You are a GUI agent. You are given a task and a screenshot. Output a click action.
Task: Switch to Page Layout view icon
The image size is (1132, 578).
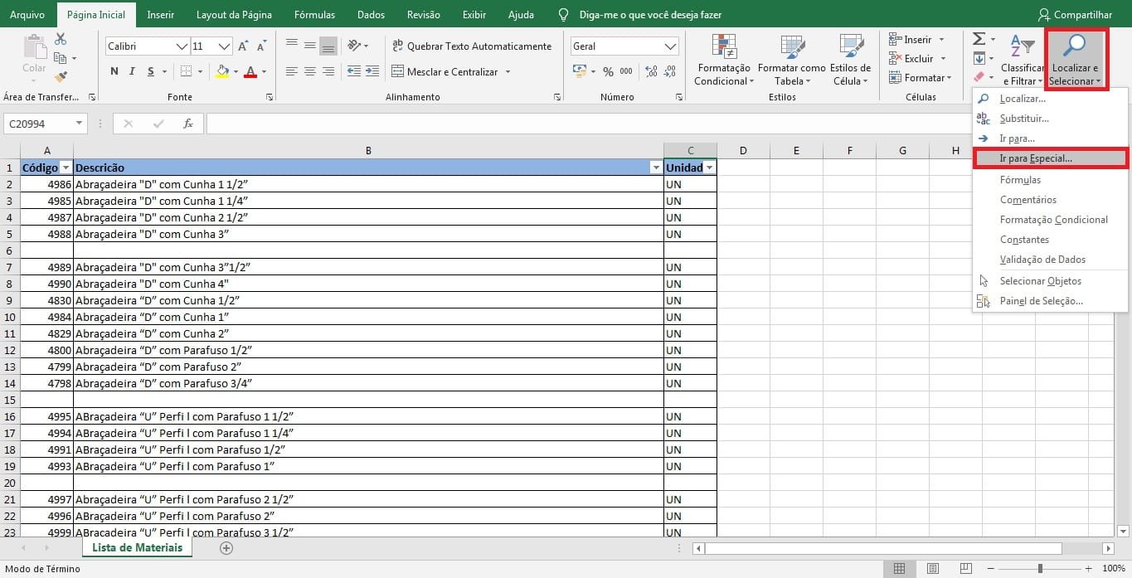(x=933, y=569)
